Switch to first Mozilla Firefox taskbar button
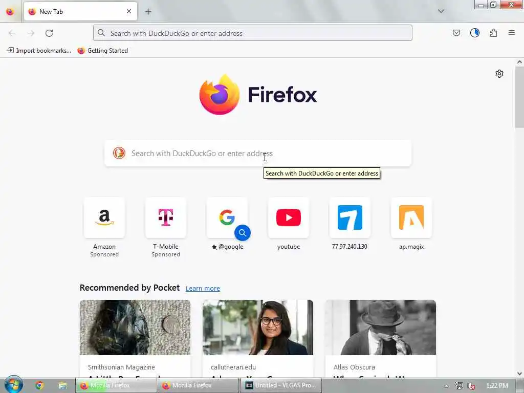The width and height of the screenshot is (524, 393). coord(116,385)
